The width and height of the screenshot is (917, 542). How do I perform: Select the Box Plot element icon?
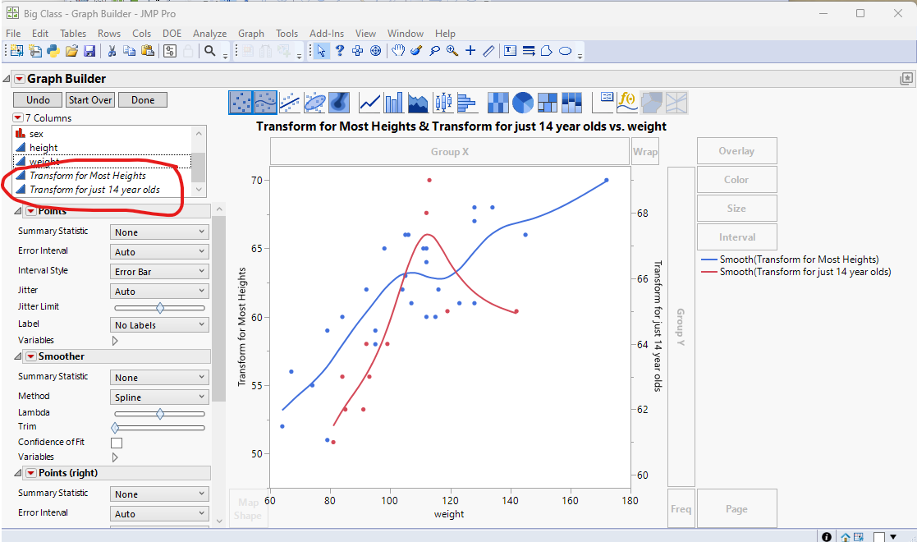tap(443, 102)
